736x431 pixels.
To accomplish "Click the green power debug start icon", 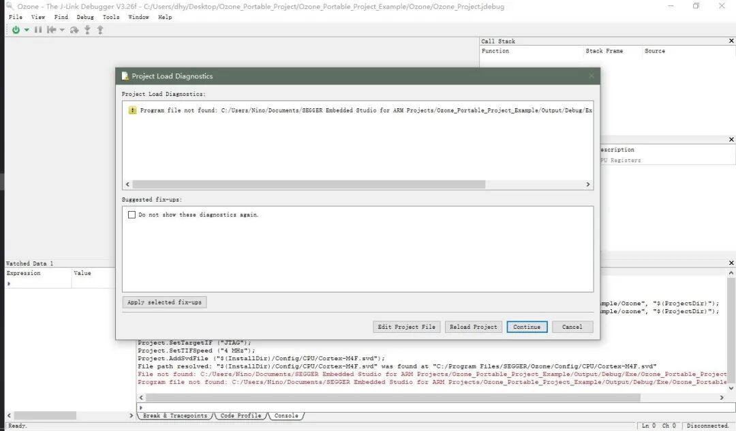I will (x=16, y=29).
